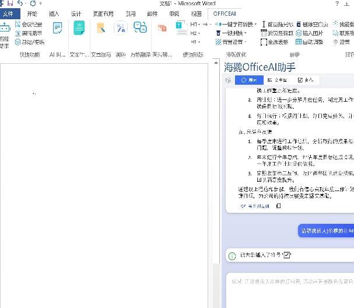
Task: Switch to the 设计 ribbon tab
Action: pos(76,14)
